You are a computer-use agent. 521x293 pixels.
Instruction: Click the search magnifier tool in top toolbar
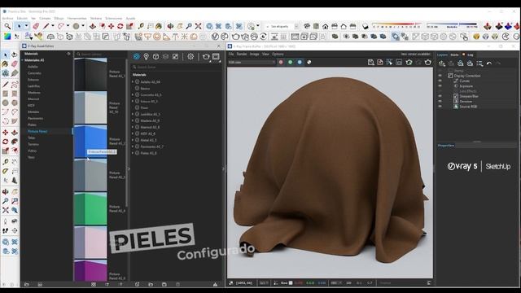tap(7, 26)
